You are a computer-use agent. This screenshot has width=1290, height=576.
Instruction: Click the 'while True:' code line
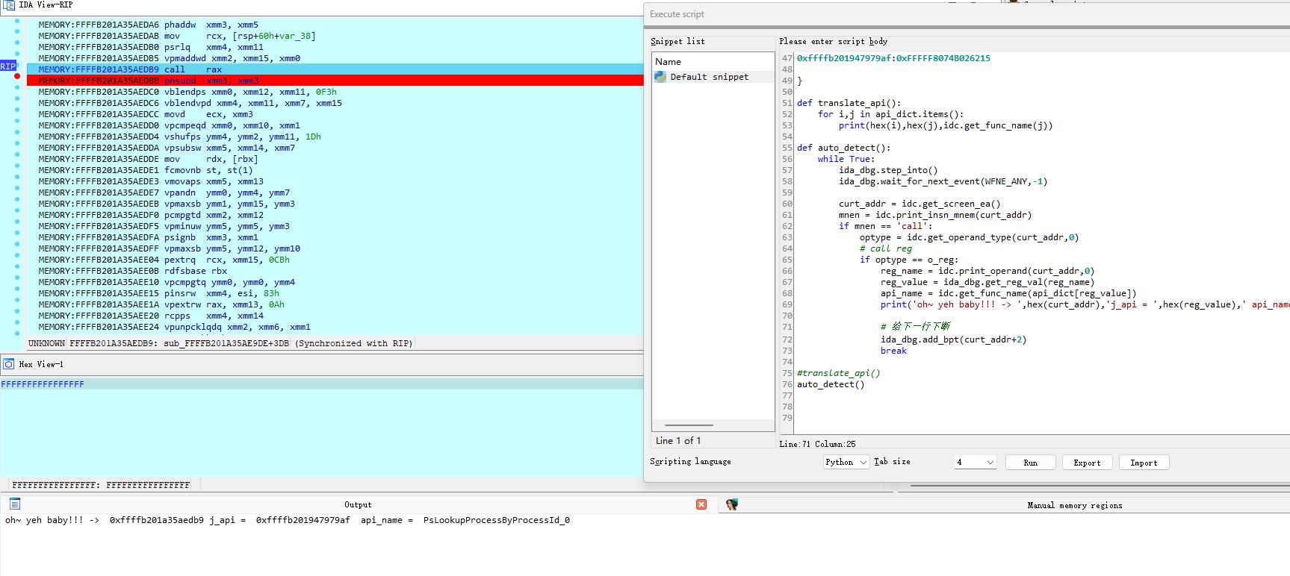click(846, 159)
